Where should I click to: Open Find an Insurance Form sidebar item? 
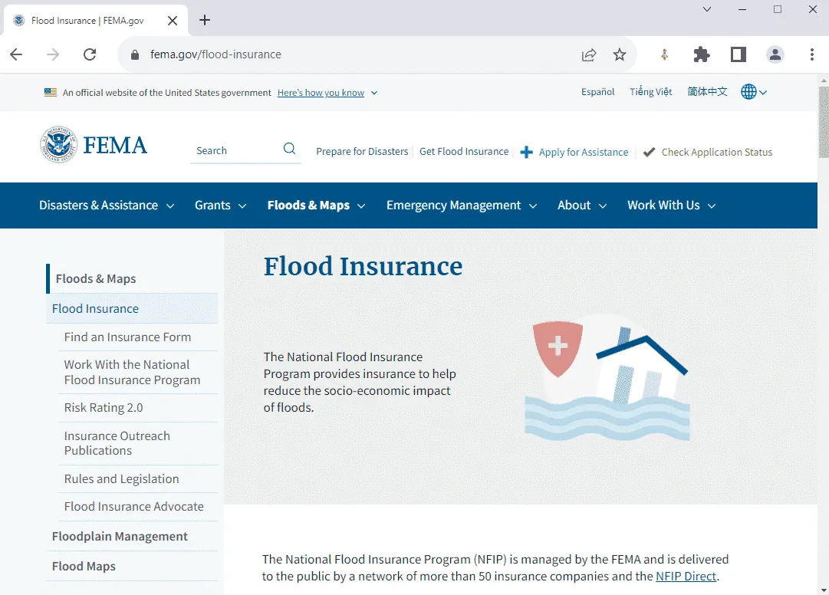click(x=127, y=337)
